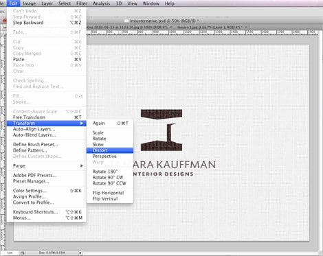Viewport: 323px width, 256px height.
Task: Choose Content-Aware Scale
Action: tap(47, 111)
